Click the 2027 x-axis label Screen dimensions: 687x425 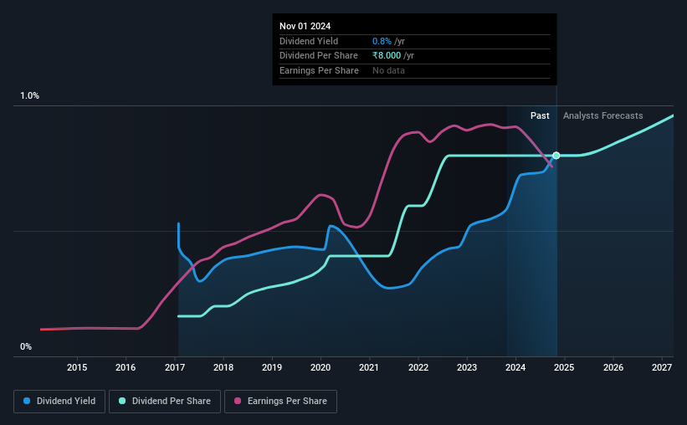(662, 367)
